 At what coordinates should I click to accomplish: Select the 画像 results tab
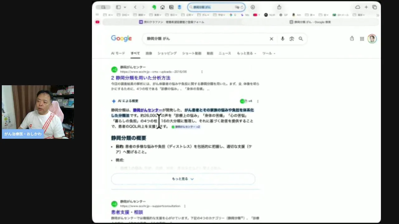click(x=149, y=53)
